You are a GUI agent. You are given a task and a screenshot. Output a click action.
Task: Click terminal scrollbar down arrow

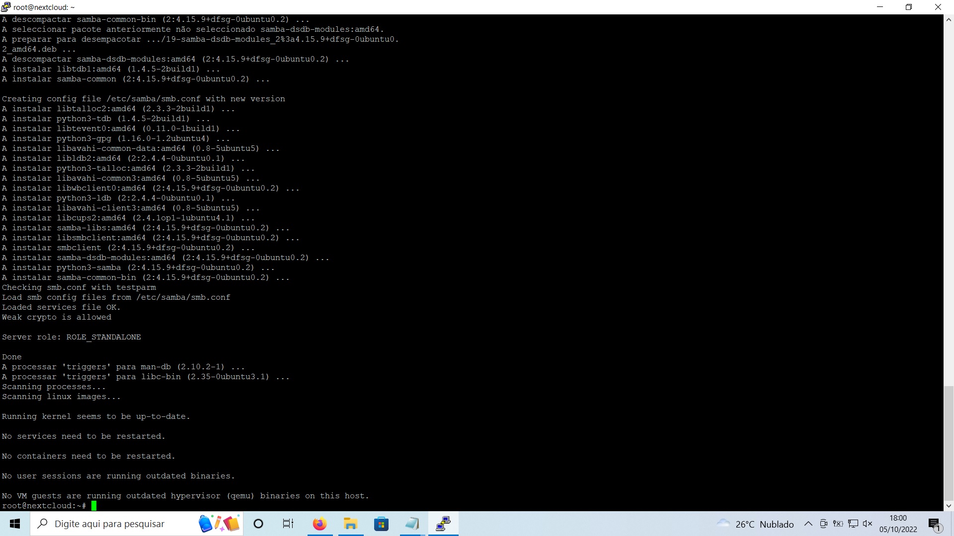click(949, 506)
